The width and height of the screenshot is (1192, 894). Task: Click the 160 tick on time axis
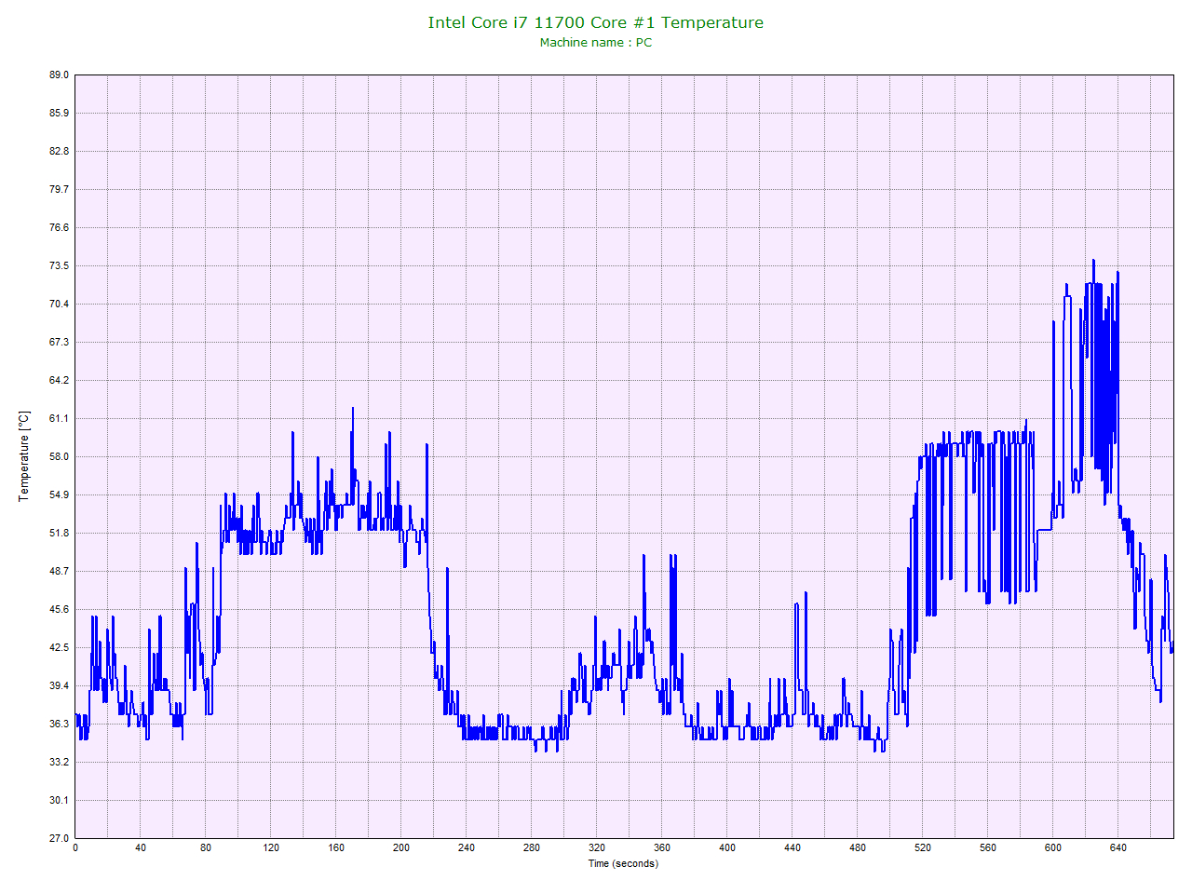point(336,847)
